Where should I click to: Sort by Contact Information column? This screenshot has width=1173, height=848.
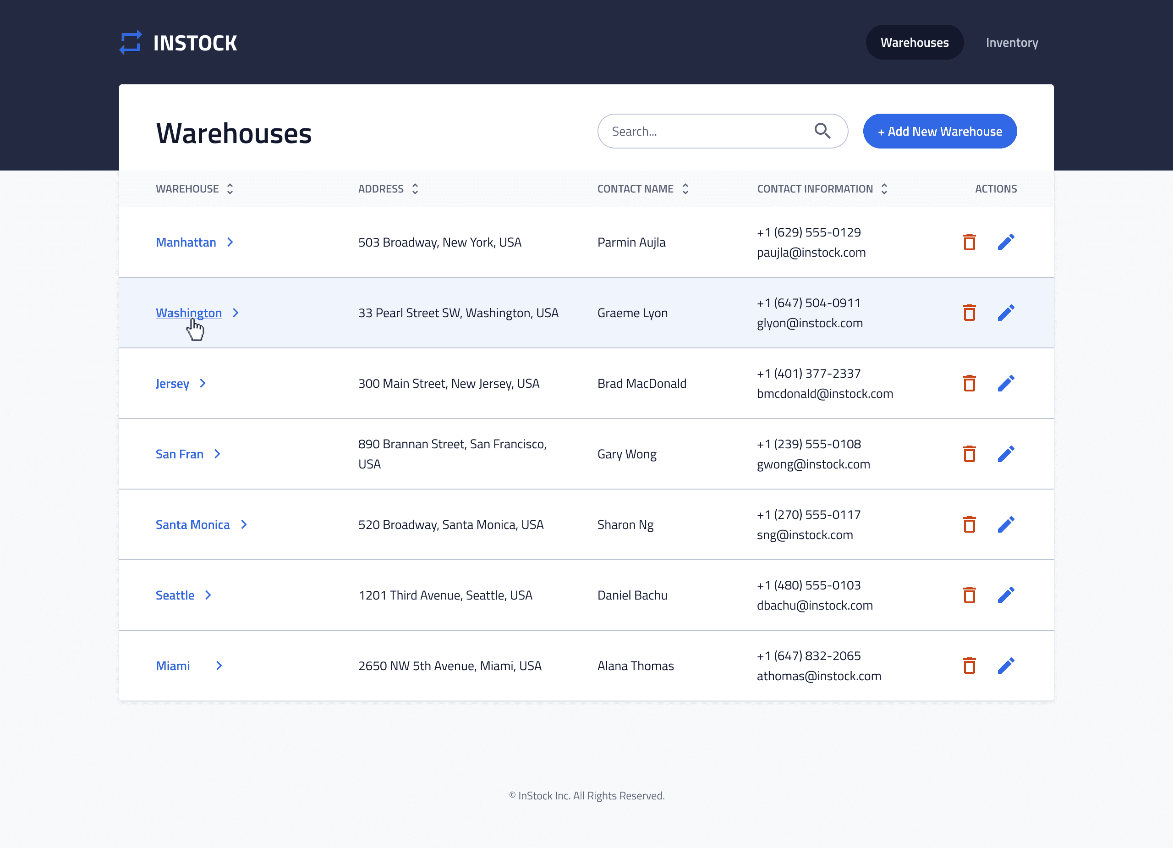(884, 189)
